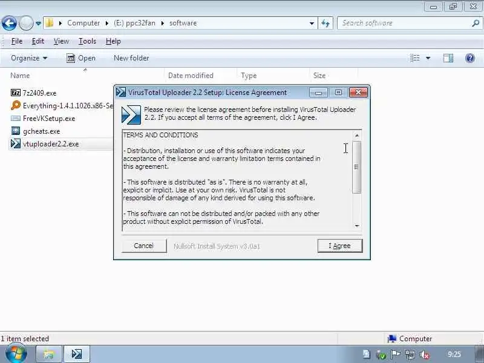Click the network tray icon
This screenshot has height=363, width=484.
(410, 355)
